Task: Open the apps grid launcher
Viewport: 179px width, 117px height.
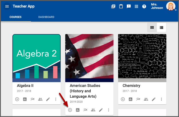Action: pyautogui.click(x=136, y=7)
